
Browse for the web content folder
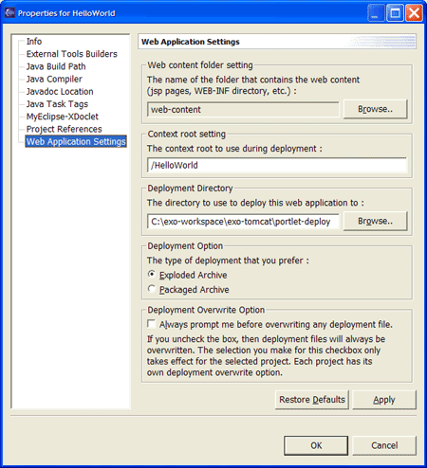[375, 109]
